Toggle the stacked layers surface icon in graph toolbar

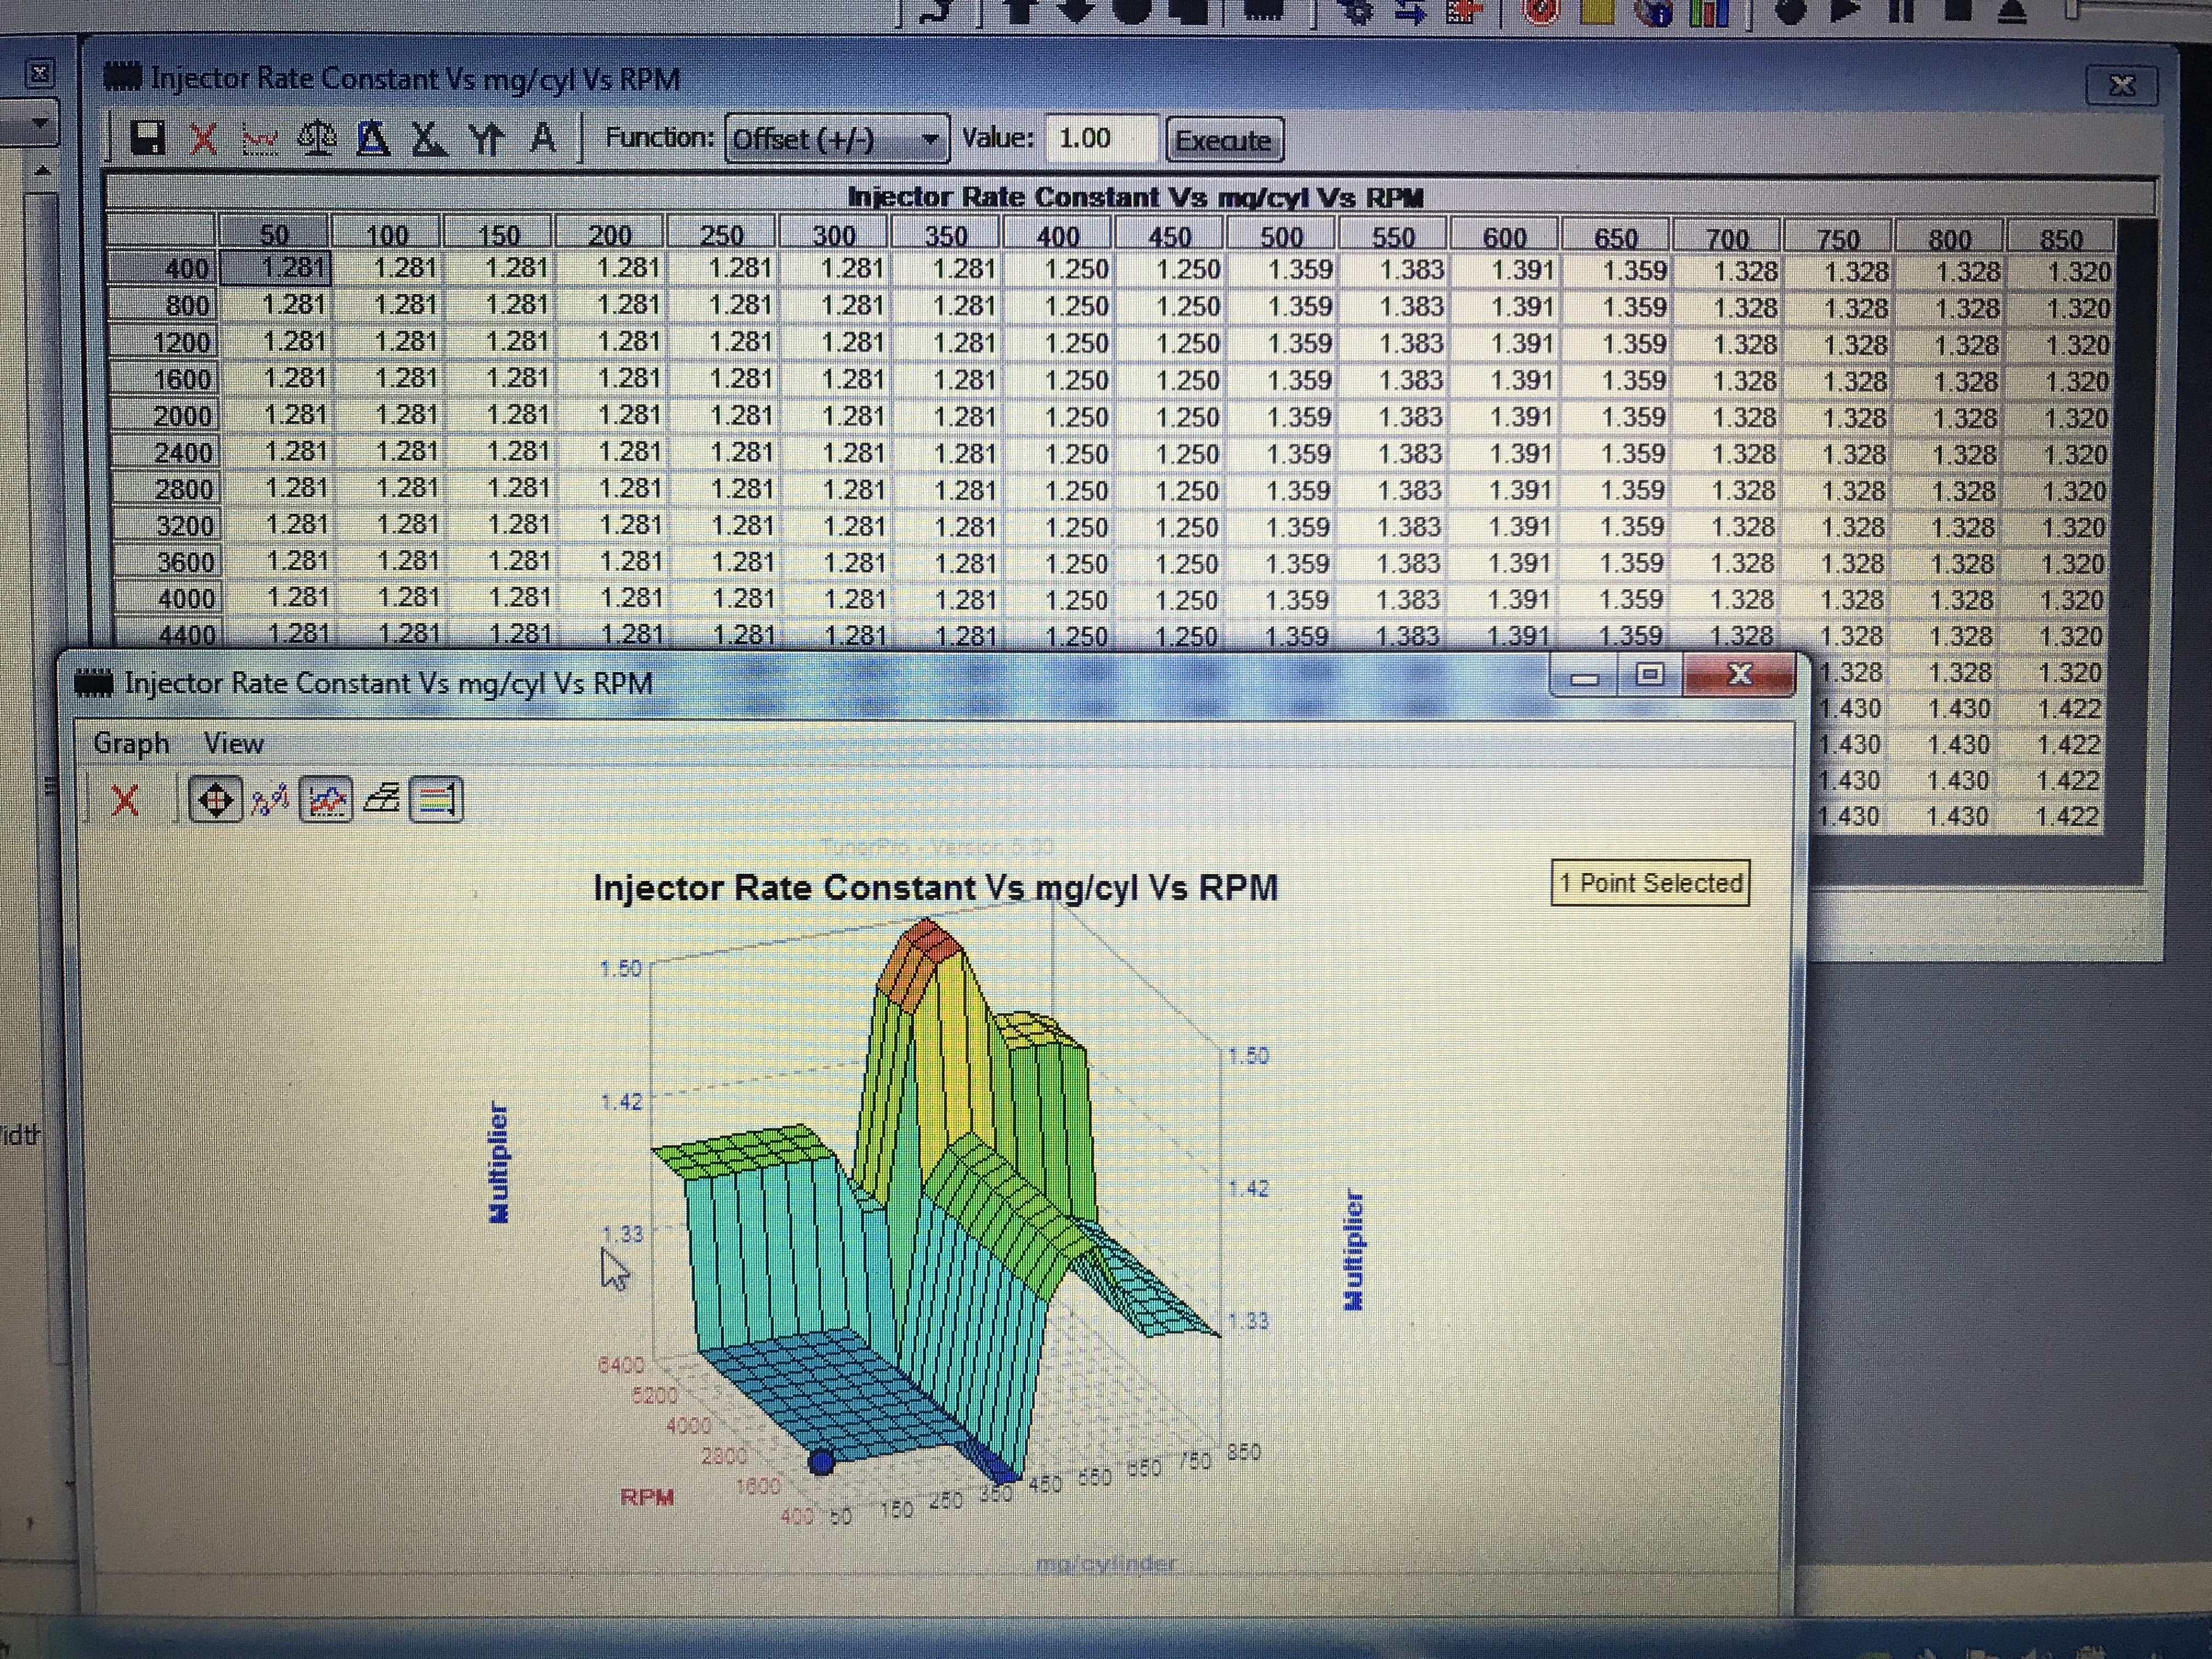pos(381,799)
